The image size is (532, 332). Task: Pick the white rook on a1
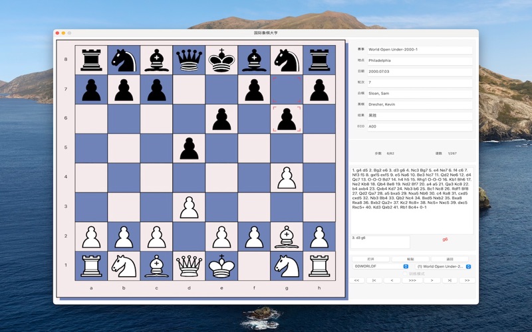pyautogui.click(x=91, y=266)
